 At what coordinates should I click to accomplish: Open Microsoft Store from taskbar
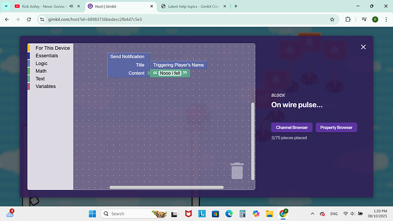click(215, 214)
